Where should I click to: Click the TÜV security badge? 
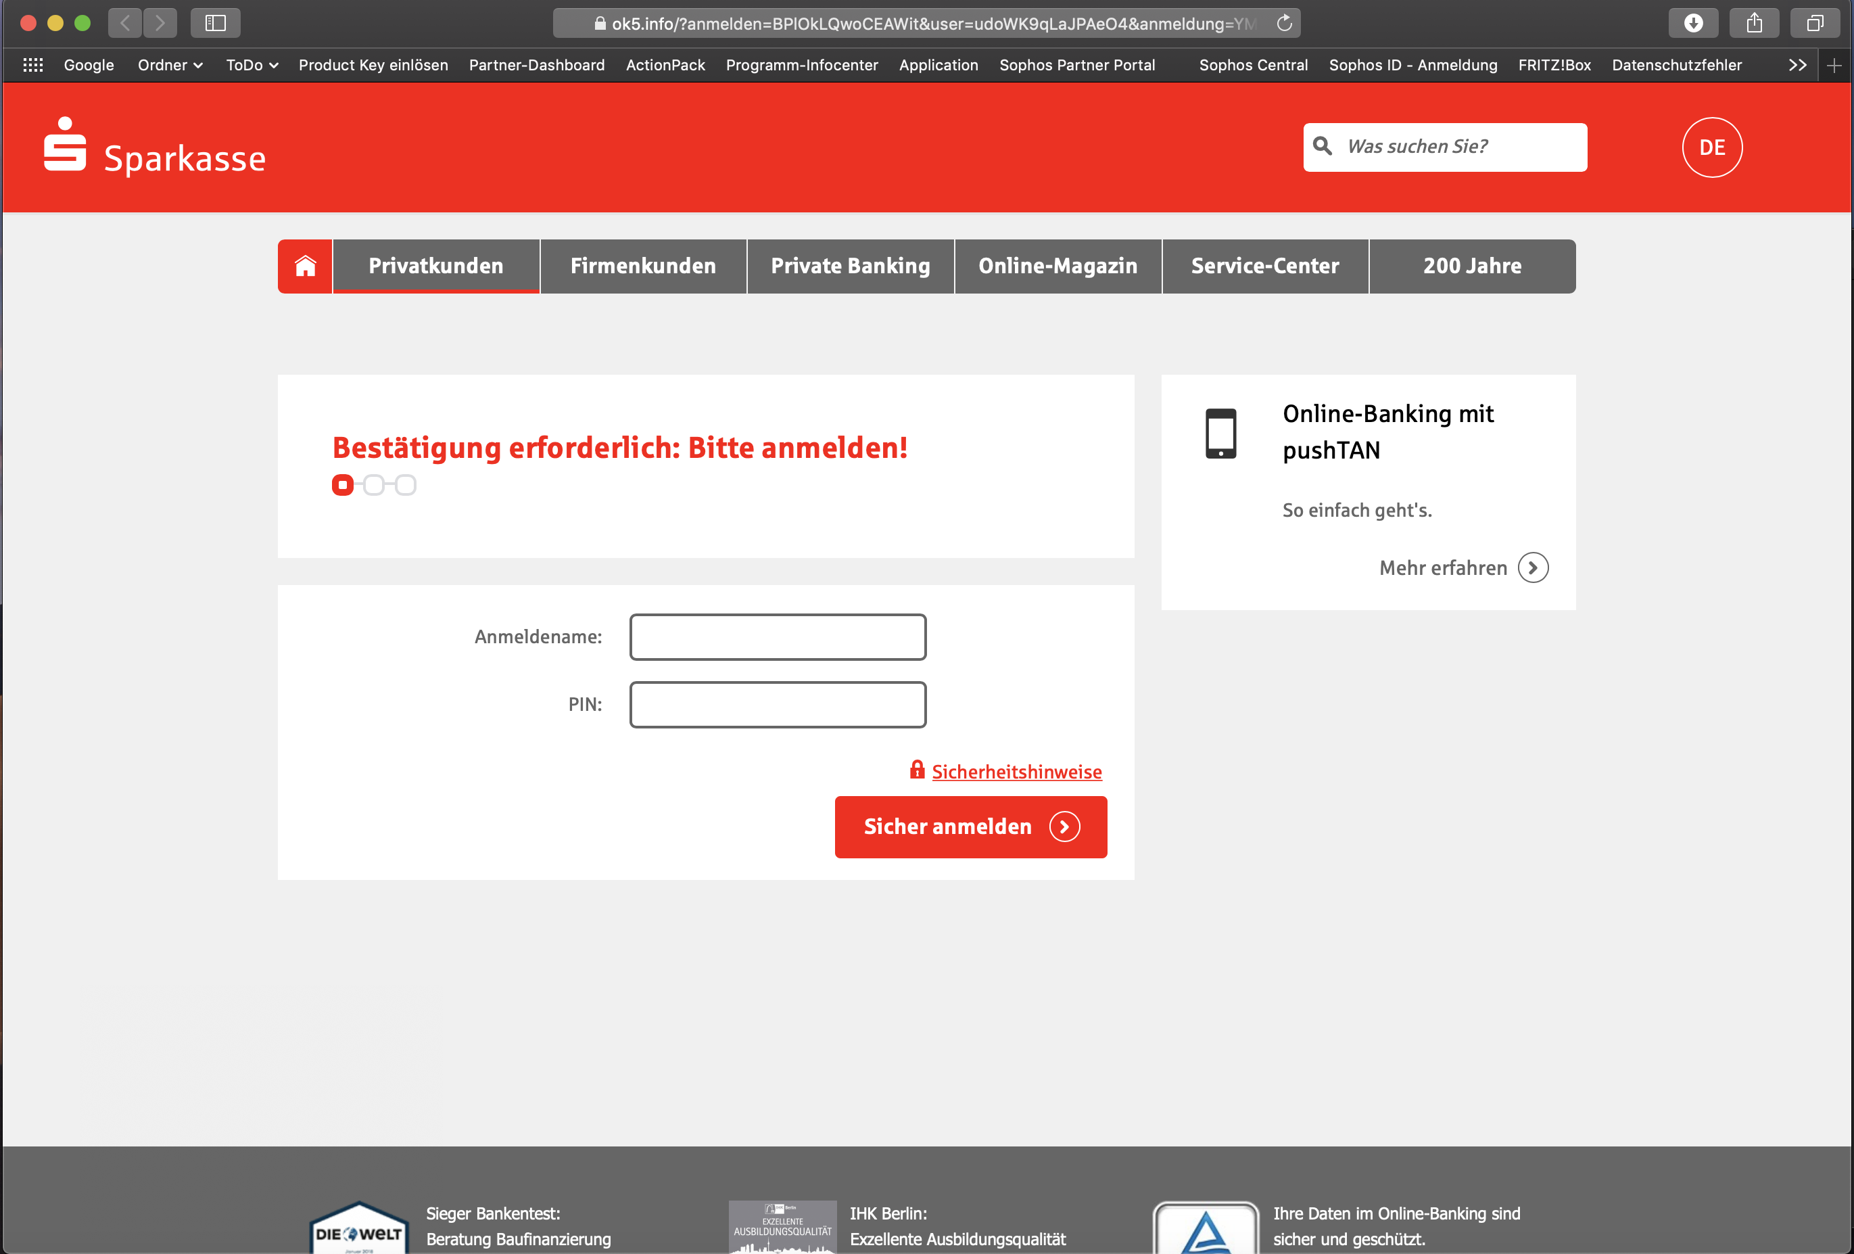1206,1228
